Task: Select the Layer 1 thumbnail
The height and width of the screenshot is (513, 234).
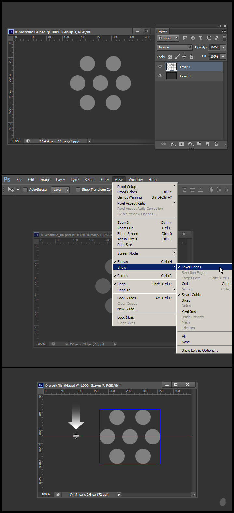Action: pyautogui.click(x=171, y=67)
